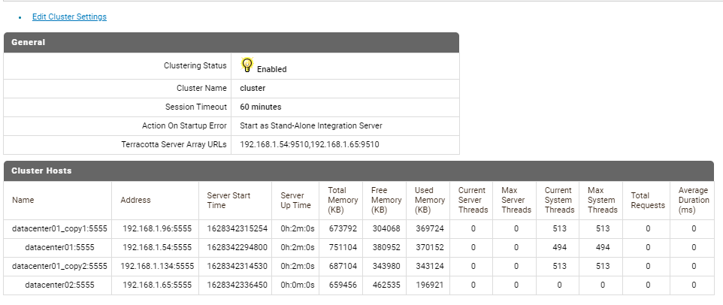Image resolution: width=723 pixels, height=305 pixels.
Task: Click the 60 minutes session timeout value
Action: [260, 107]
